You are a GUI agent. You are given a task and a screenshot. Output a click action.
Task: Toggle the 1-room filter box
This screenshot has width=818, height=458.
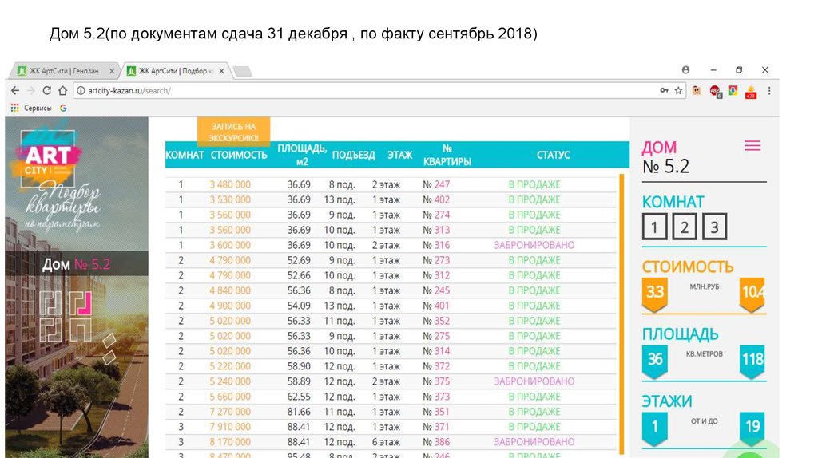654,227
